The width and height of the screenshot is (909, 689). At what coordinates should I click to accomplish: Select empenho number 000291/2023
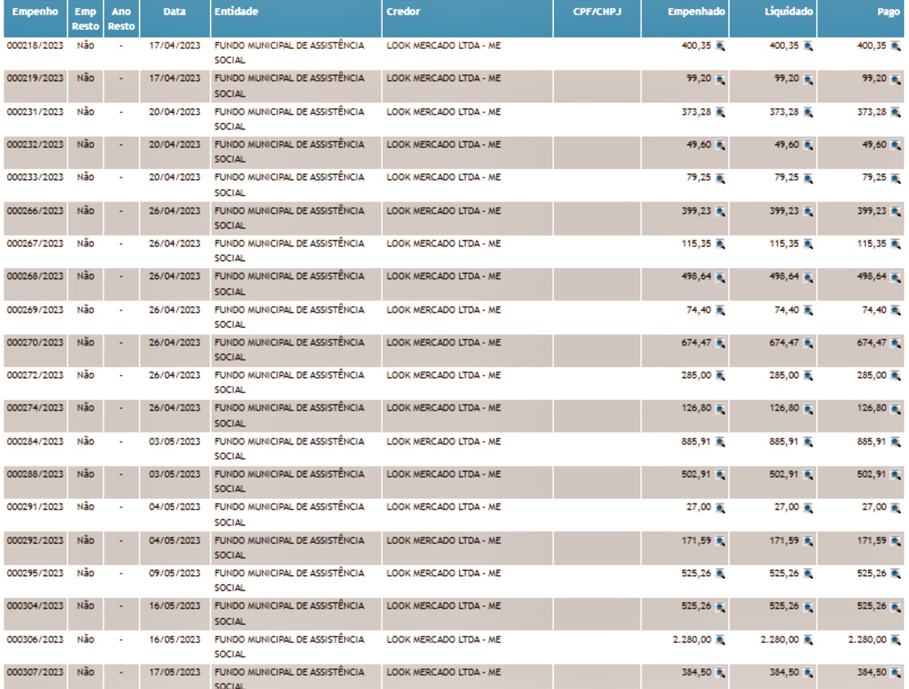(35, 507)
